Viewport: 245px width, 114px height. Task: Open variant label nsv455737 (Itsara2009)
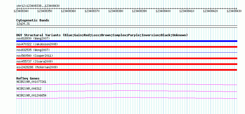pos(35,61)
